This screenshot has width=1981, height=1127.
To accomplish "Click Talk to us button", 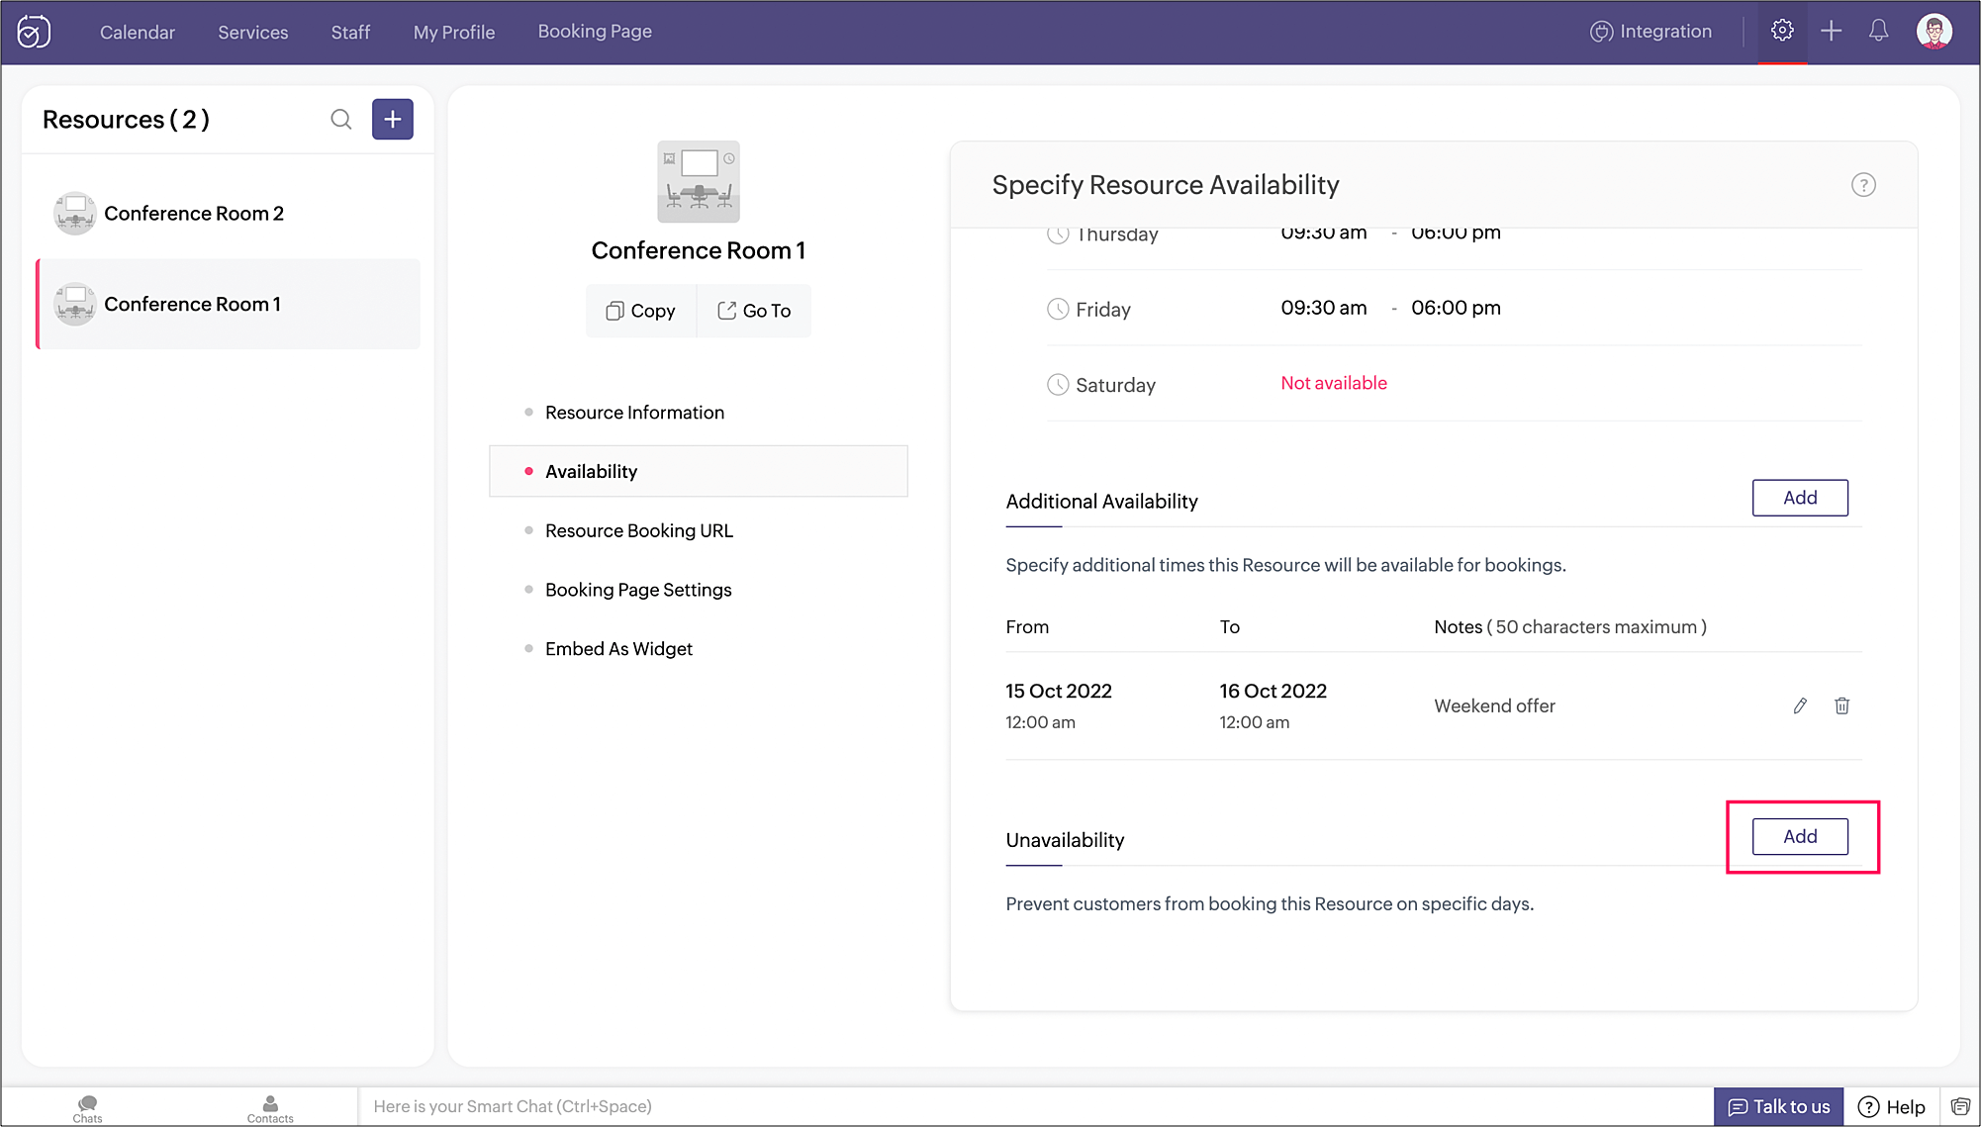I will pyautogui.click(x=1779, y=1106).
